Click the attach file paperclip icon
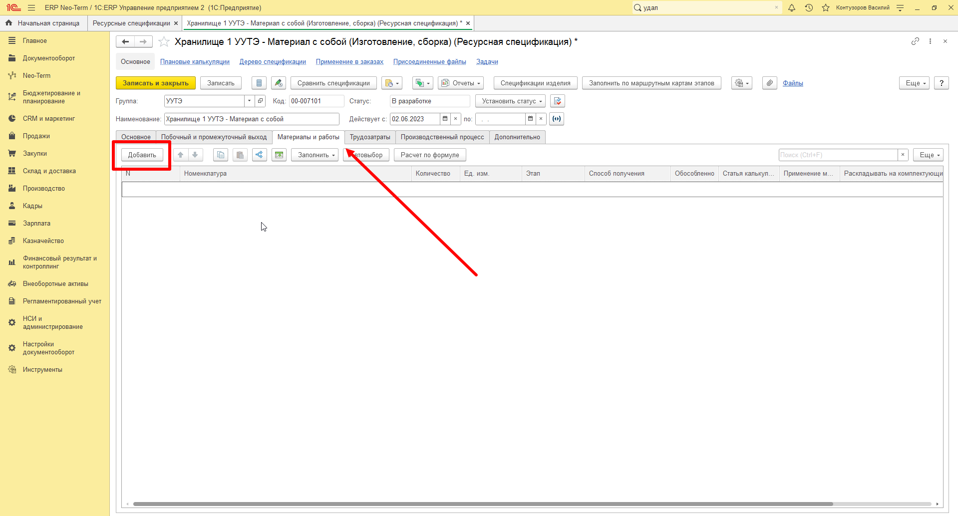The width and height of the screenshot is (958, 516). (770, 83)
